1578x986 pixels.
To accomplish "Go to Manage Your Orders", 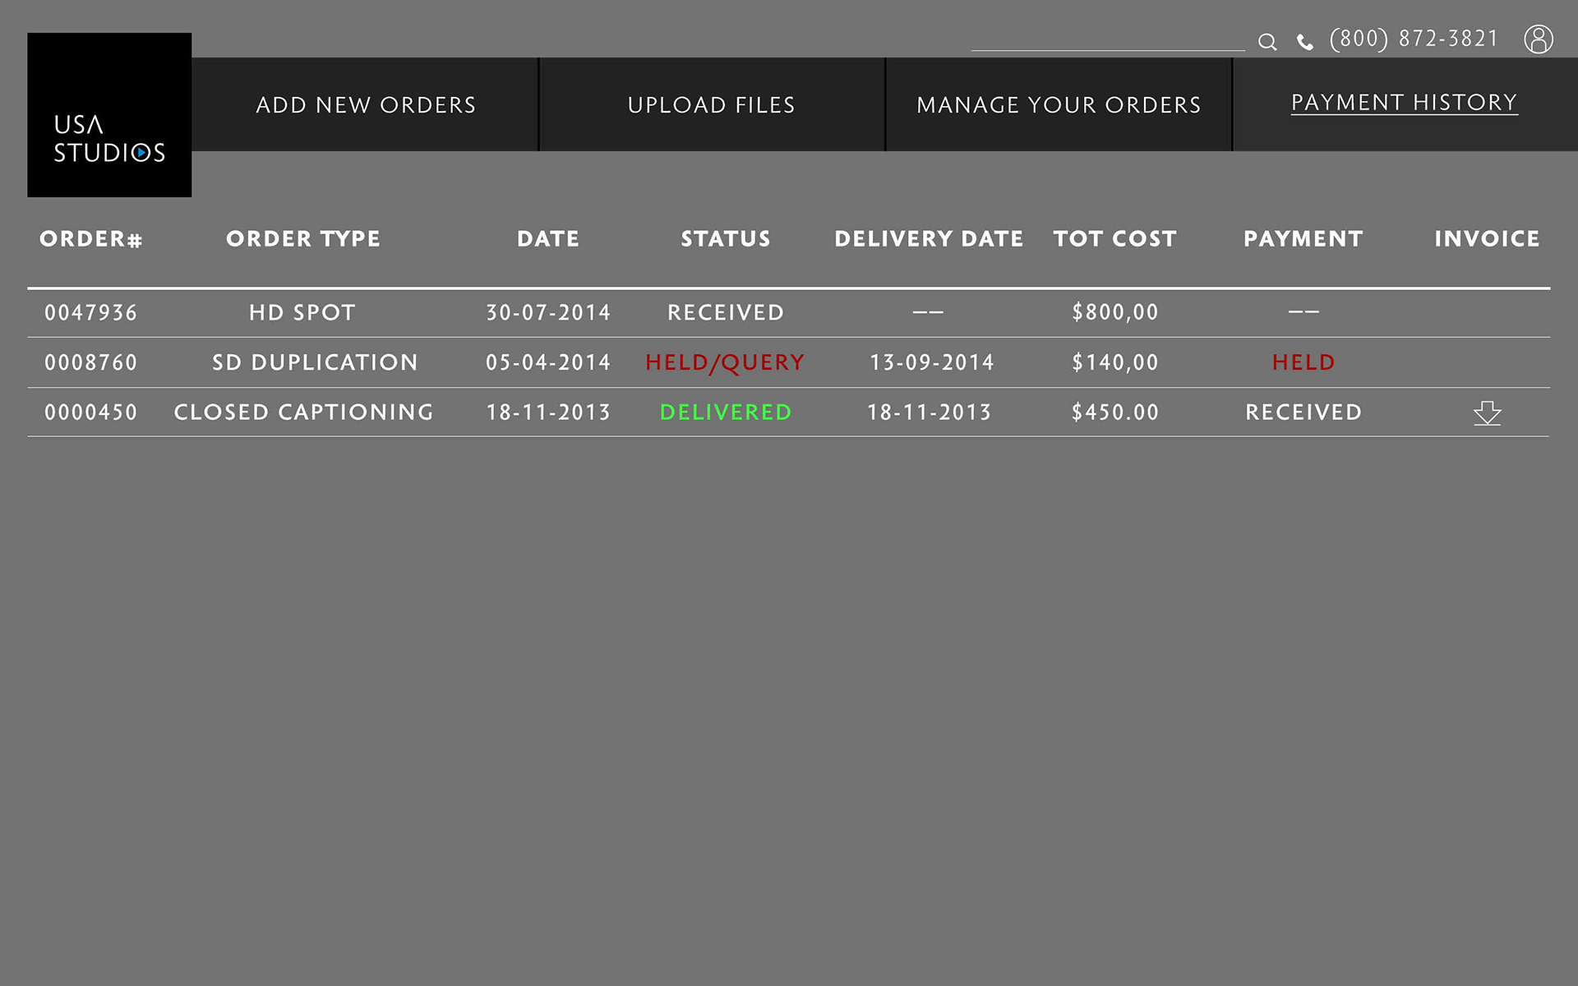I will pyautogui.click(x=1059, y=105).
